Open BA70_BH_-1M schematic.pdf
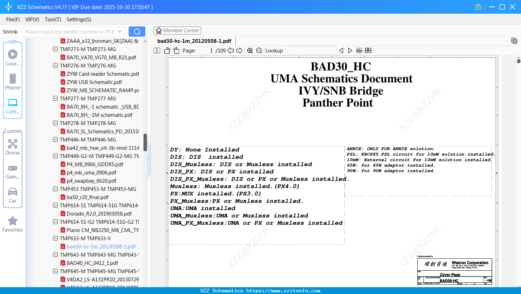The width and height of the screenshot is (521, 294). coord(100,115)
